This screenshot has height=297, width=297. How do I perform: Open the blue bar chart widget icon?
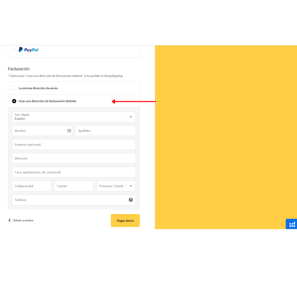click(x=292, y=224)
